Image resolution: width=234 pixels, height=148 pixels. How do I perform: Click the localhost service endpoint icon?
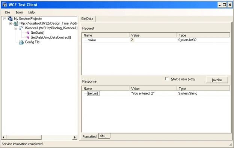coord(16,24)
